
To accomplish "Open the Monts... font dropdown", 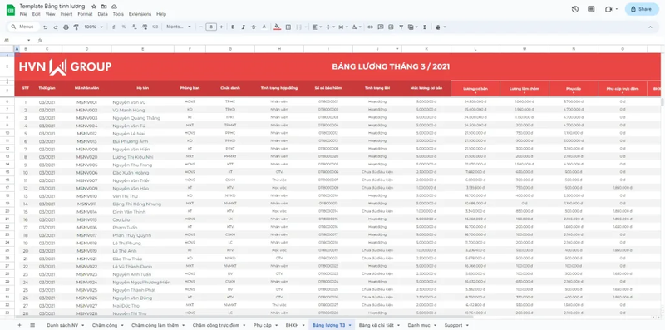I will coord(179,27).
